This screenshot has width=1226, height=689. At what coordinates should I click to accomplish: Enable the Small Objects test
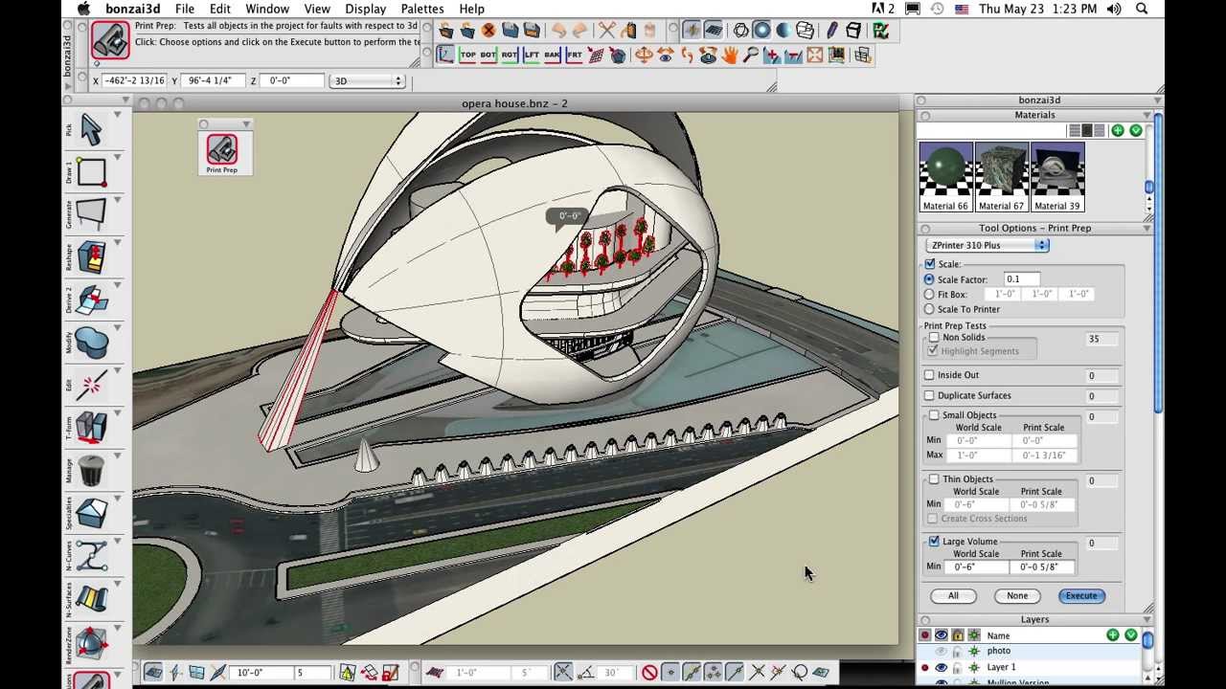[934, 415]
